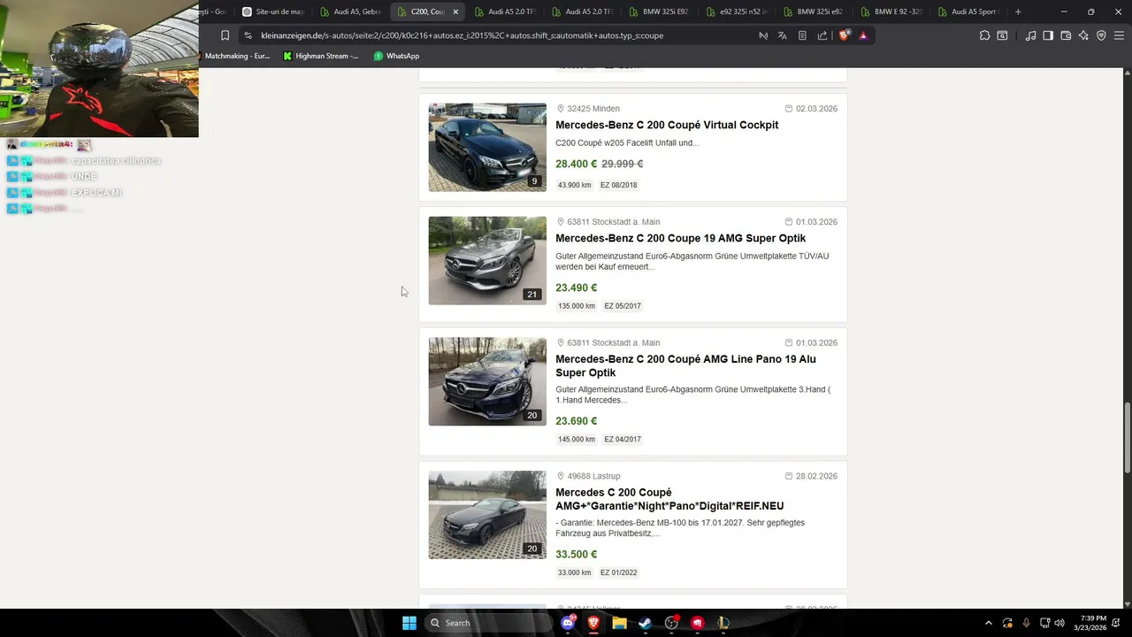Open Brave browser taskbar icon

pos(593,623)
